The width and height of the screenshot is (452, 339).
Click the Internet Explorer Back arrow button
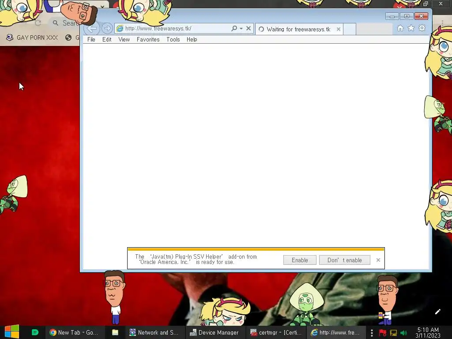tap(92, 28)
